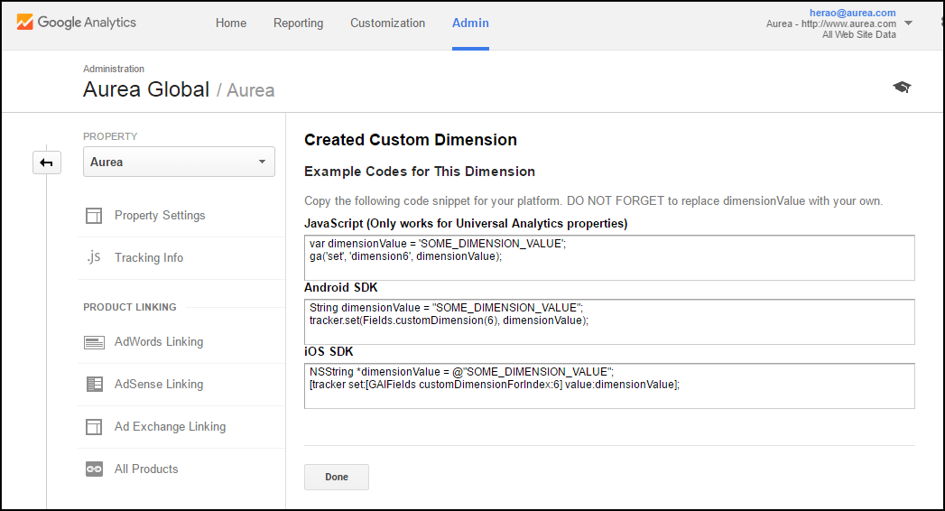Image resolution: width=945 pixels, height=511 pixels.
Task: Click the Aurea Global account title
Action: pyautogui.click(x=146, y=89)
